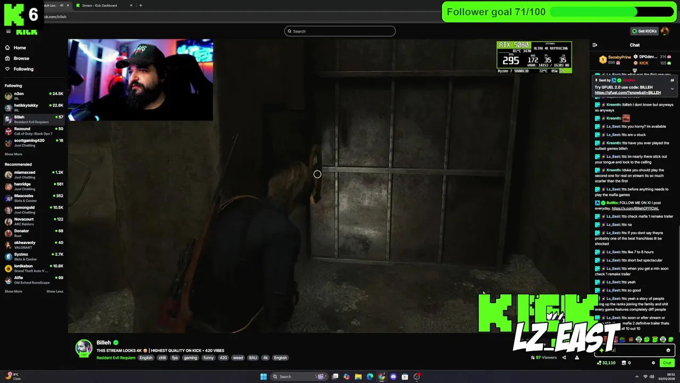Open emoji picker in chat input
Image resolution: width=680 pixels, height=383 pixels.
[x=668, y=351]
